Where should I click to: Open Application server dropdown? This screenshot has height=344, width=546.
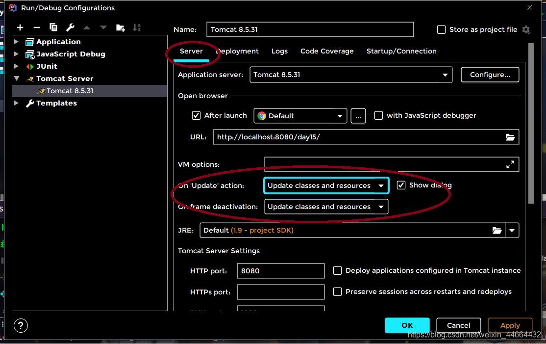click(x=351, y=75)
